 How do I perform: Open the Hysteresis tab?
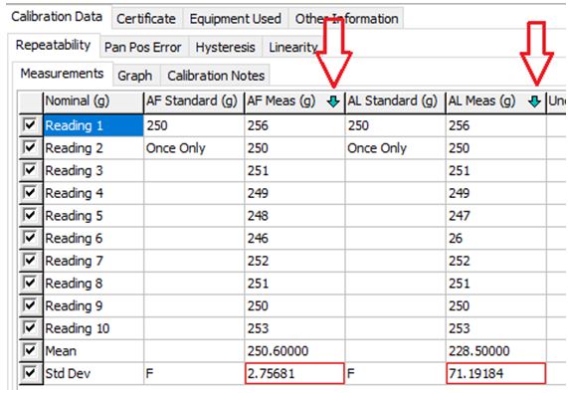pyautogui.click(x=226, y=47)
